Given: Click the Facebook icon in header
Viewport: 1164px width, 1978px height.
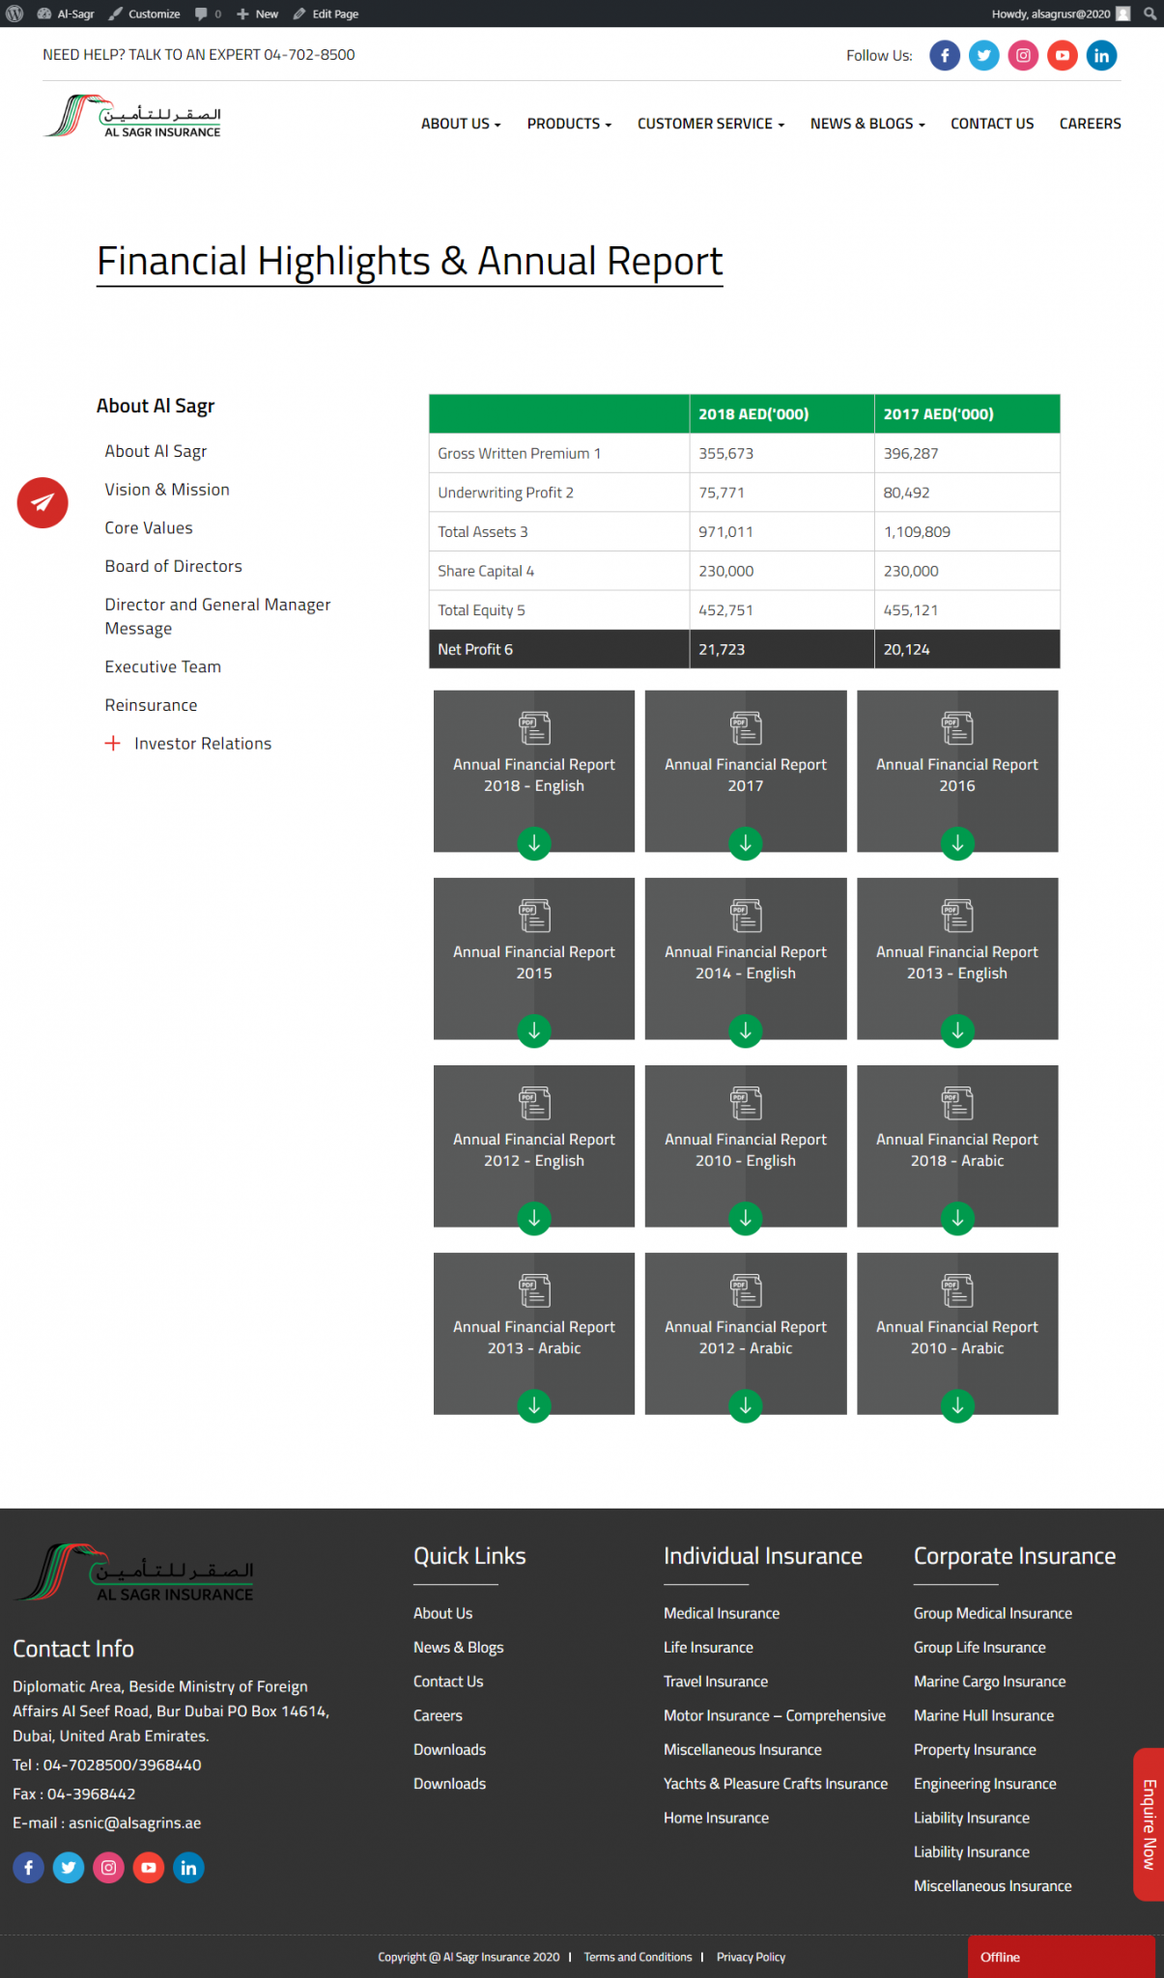Looking at the screenshot, I should coord(945,55).
